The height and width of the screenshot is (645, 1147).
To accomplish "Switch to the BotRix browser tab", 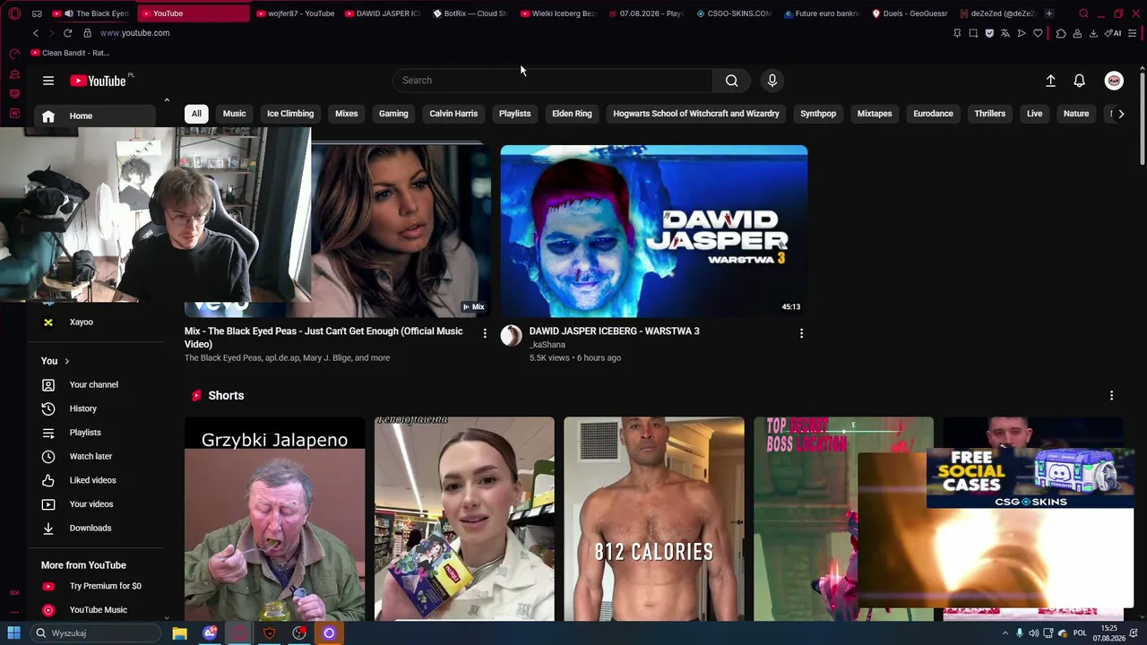I will coord(470,13).
